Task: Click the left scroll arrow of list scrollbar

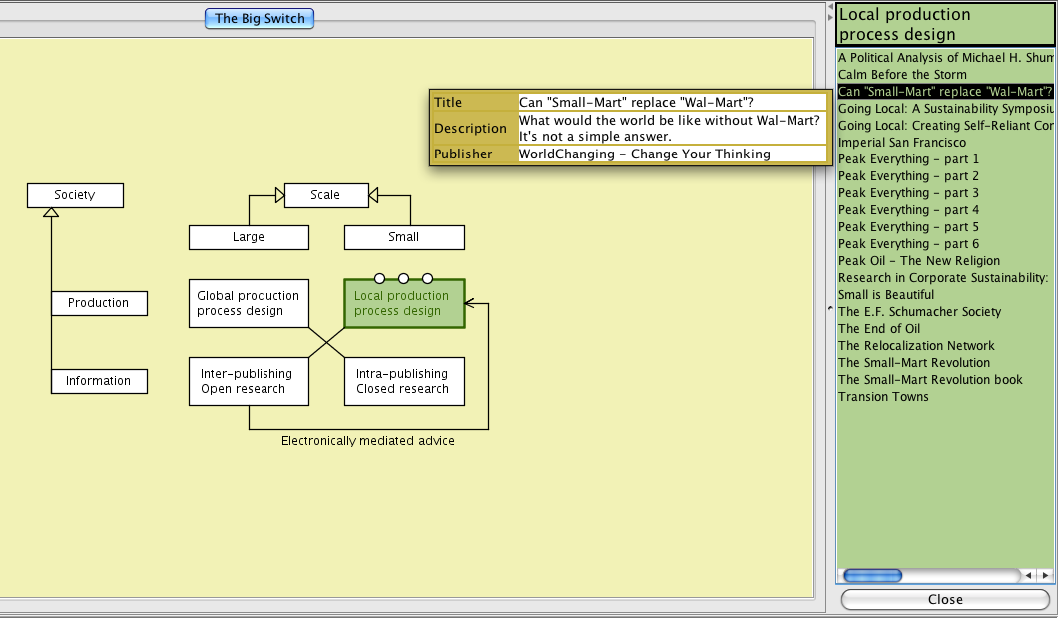Action: (1029, 575)
